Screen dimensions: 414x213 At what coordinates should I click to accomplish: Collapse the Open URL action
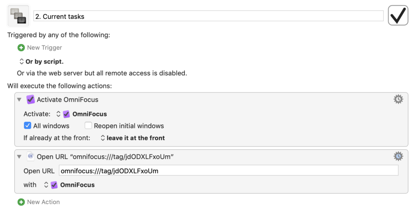coord(19,157)
